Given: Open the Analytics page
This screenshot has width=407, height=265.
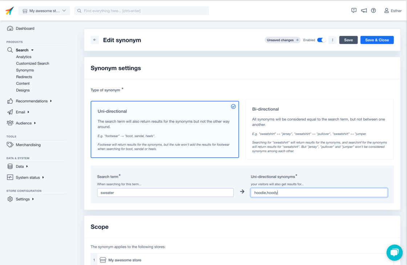Looking at the screenshot, I should [x=24, y=57].
